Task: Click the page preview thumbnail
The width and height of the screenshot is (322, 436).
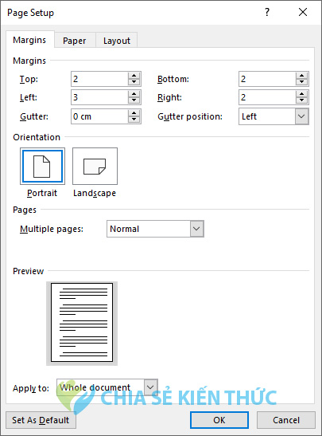Action: [82, 323]
